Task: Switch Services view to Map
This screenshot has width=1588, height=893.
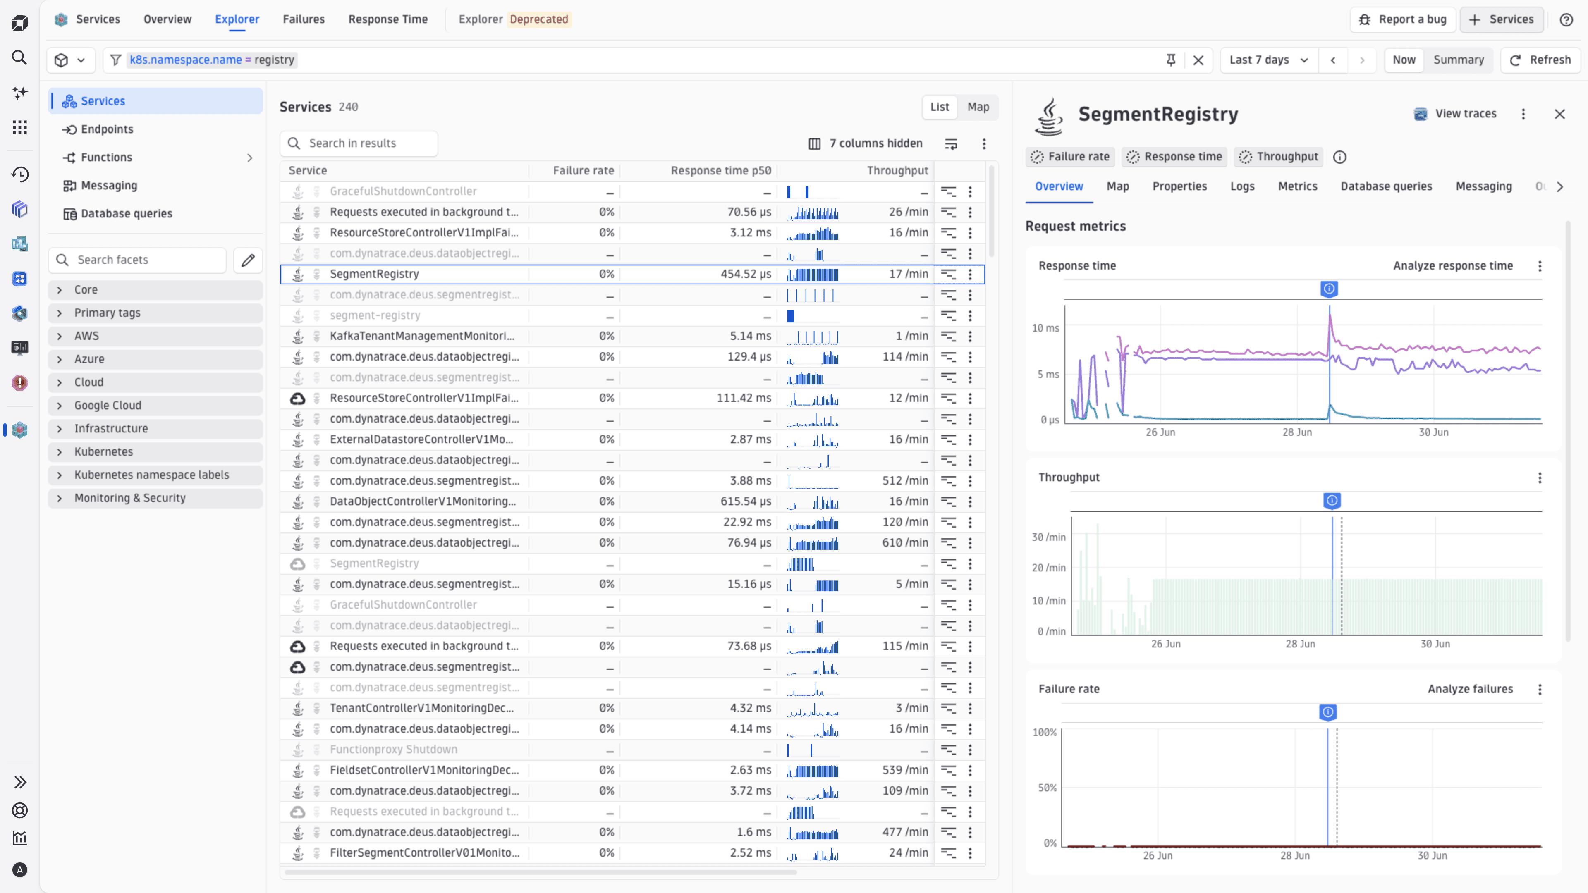Action: (978, 107)
